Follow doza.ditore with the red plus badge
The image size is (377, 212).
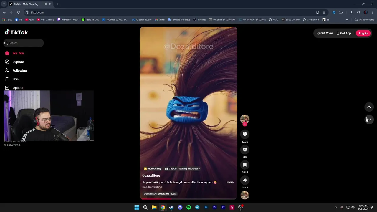click(245, 124)
